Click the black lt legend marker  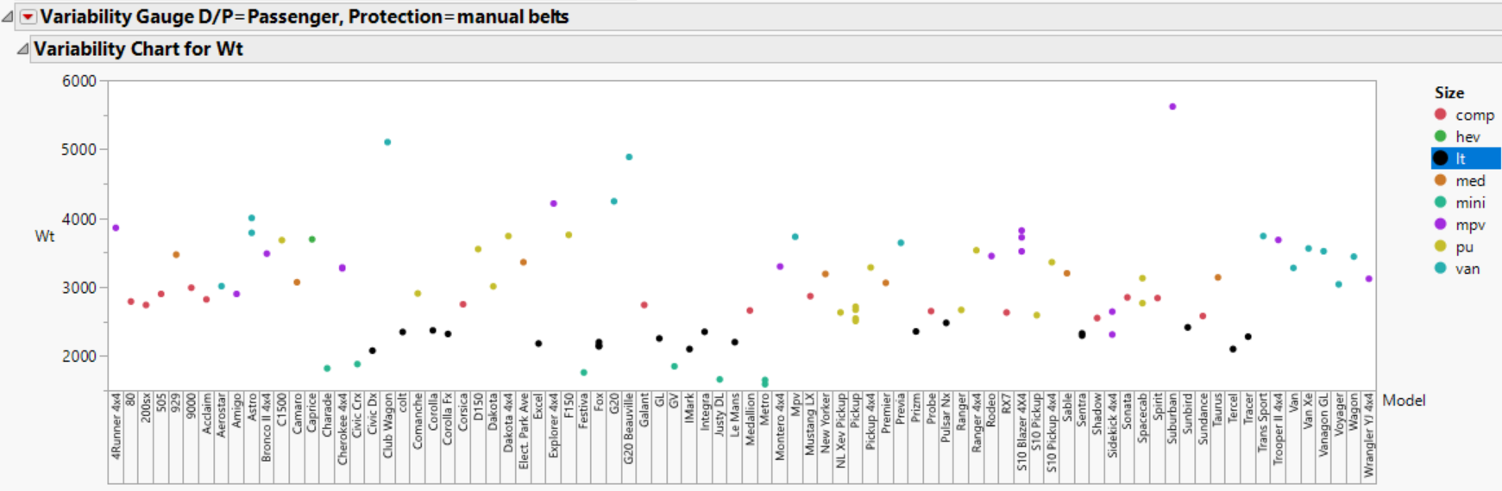(x=1440, y=158)
